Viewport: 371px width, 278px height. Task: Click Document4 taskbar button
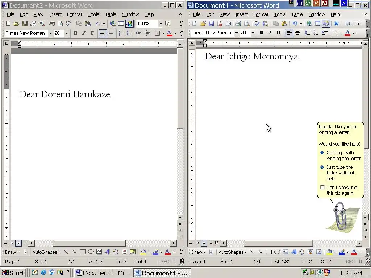point(161,273)
